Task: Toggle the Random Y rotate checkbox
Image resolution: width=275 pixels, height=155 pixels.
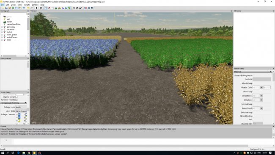Action: (x=16, y=100)
